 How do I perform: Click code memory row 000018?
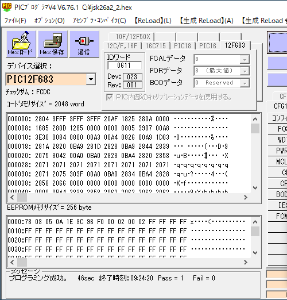pyautogui.click(x=118, y=147)
